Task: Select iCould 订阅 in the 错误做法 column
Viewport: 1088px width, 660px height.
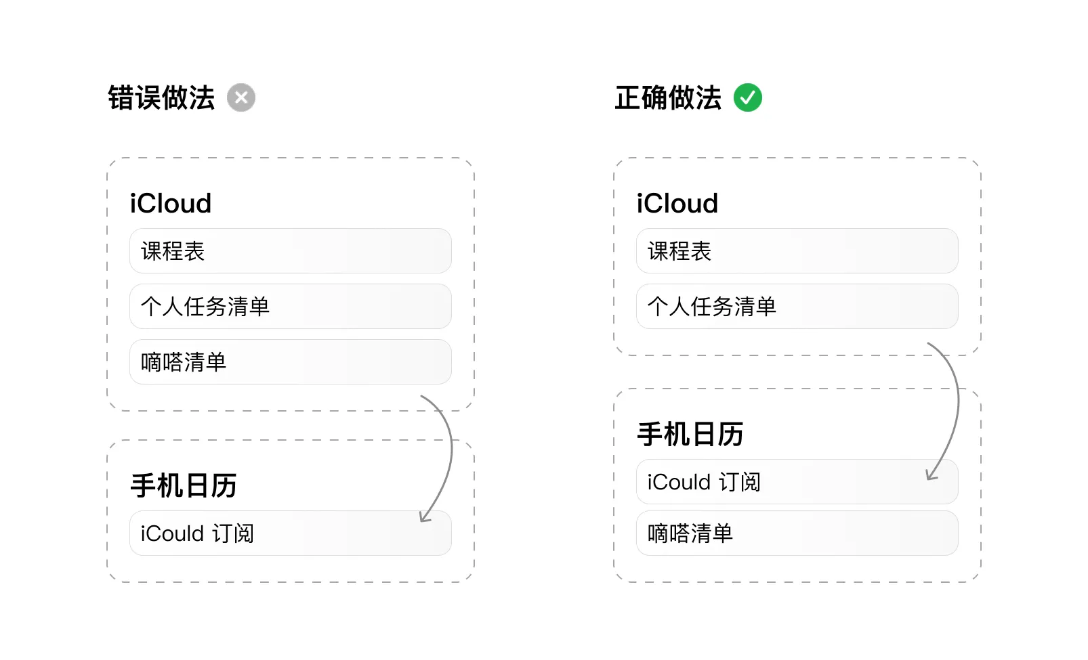Action: [x=290, y=533]
